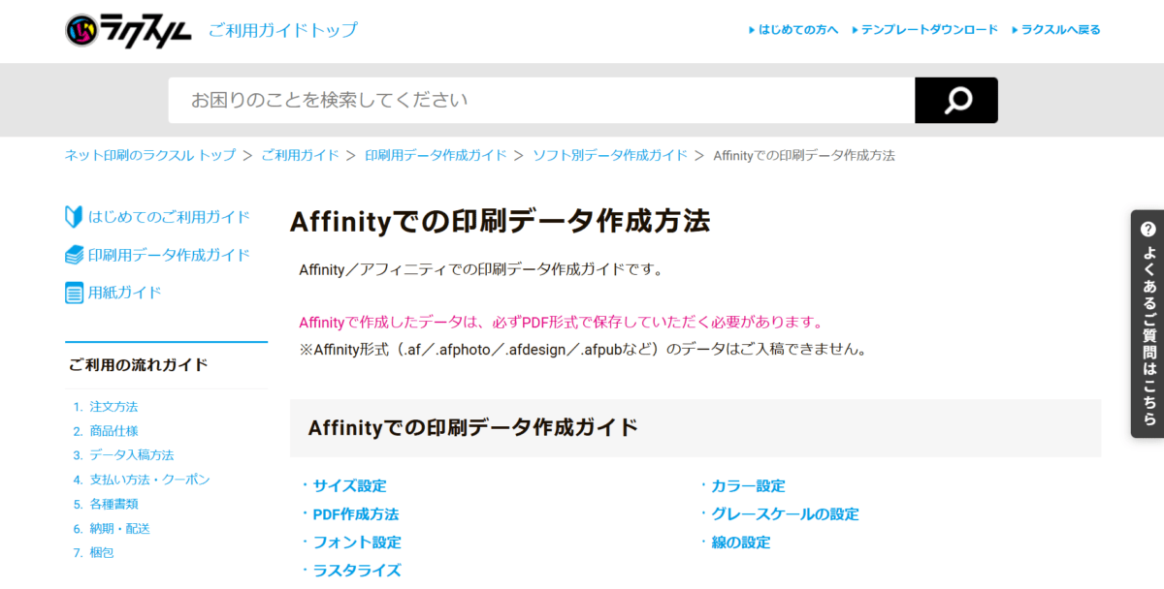Go to はじめての方へ in top navigation
The height and width of the screenshot is (589, 1164).
(798, 30)
